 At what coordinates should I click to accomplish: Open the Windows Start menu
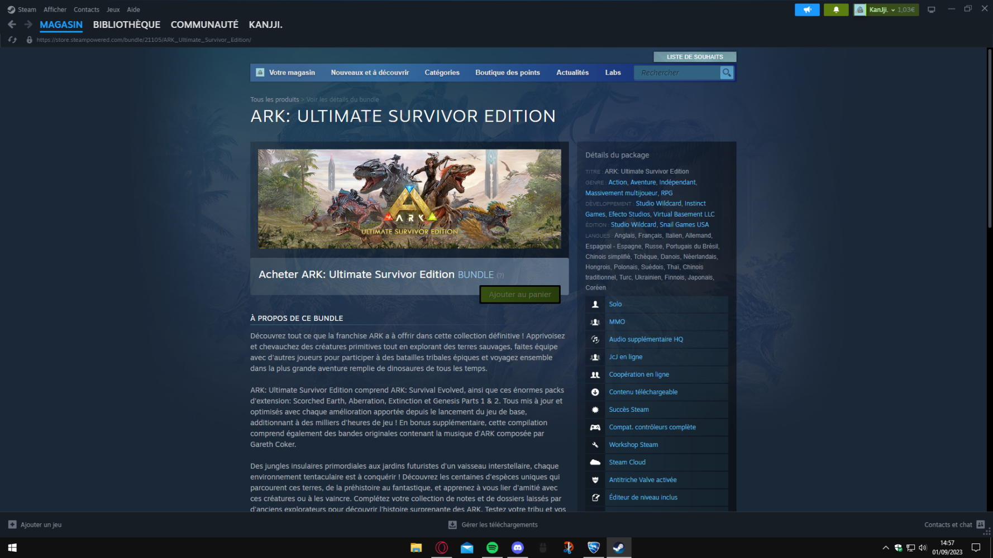(x=12, y=548)
